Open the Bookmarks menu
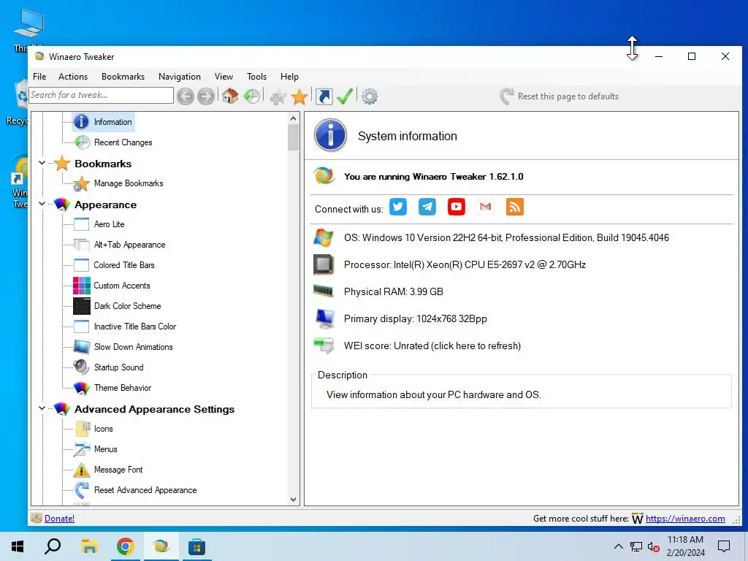The height and width of the screenshot is (561, 748). (x=123, y=77)
